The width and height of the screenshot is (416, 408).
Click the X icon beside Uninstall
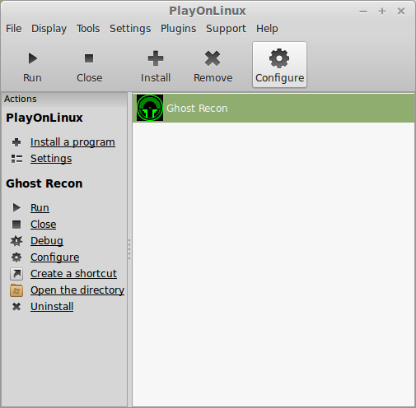point(16,307)
